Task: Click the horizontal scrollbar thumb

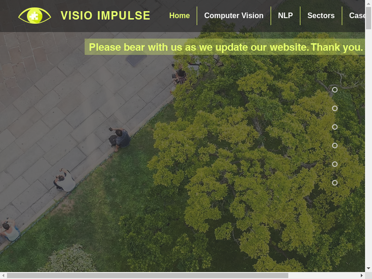Action: click(x=147, y=275)
